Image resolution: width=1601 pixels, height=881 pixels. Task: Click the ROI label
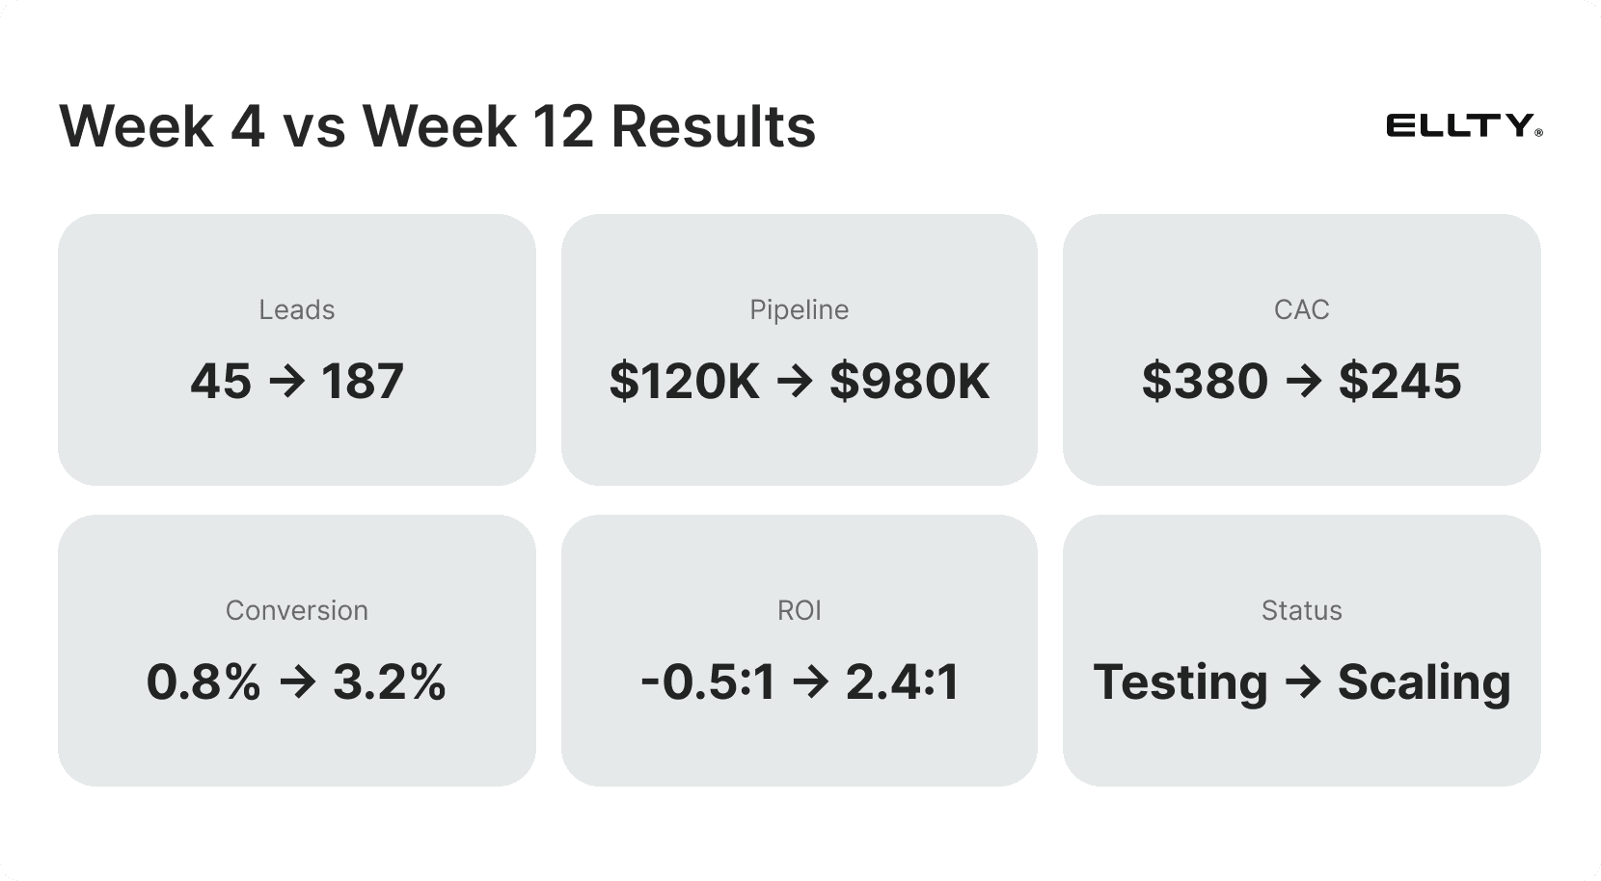point(800,610)
